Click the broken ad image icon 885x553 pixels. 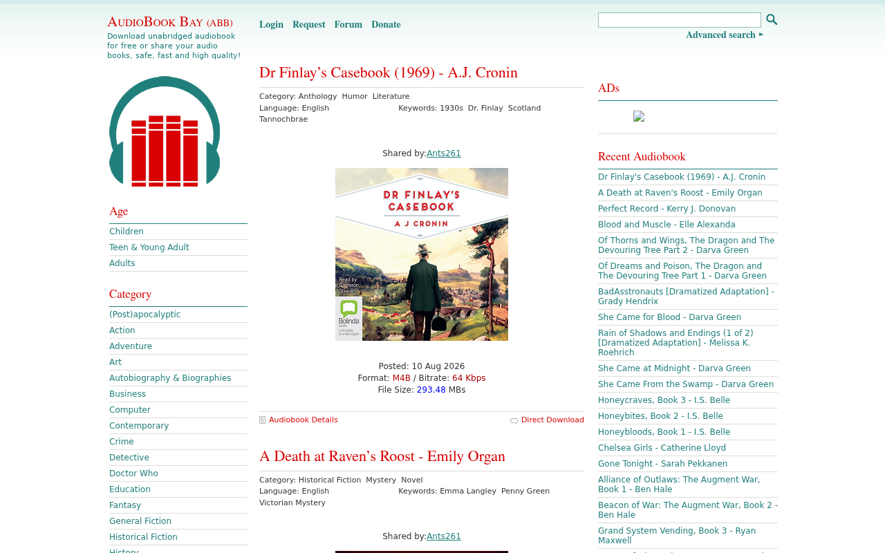[639, 116]
